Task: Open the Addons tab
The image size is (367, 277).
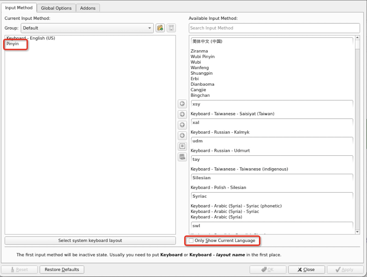Action: tap(88, 8)
